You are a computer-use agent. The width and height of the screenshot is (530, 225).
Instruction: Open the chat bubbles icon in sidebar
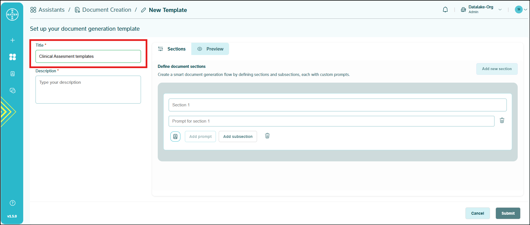pyautogui.click(x=13, y=90)
